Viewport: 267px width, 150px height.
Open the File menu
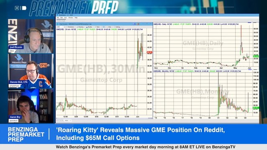point(58,17)
